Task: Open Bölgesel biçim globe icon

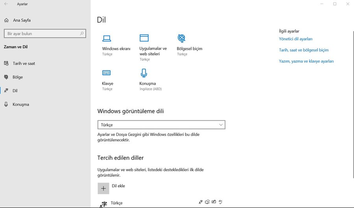Action: [x=181, y=38]
